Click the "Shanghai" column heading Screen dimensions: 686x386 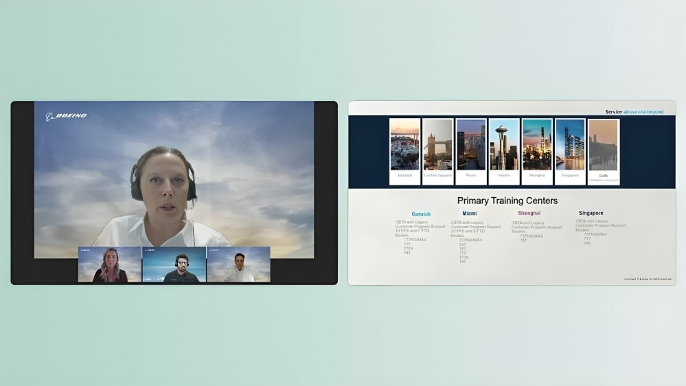coord(529,213)
